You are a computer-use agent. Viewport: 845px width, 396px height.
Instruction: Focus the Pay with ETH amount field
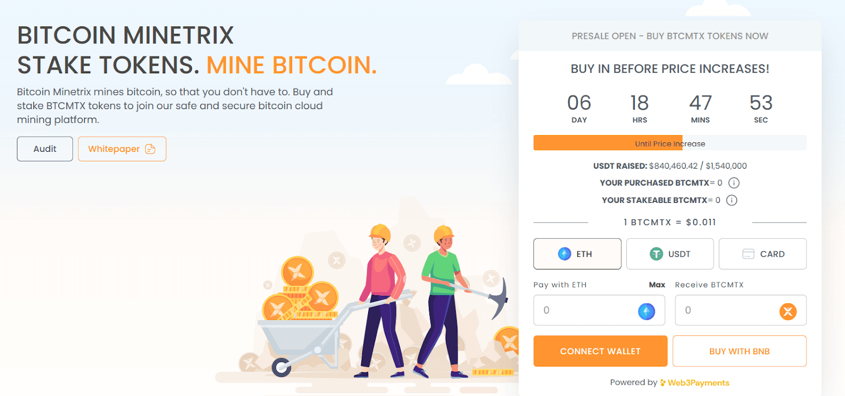pos(599,310)
